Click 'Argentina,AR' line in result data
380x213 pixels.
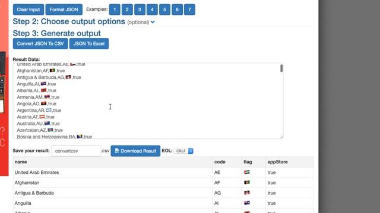point(39,111)
